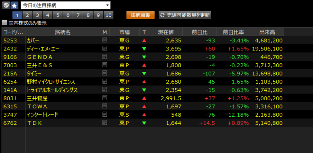Click the 銘柄編集 orange button
The height and width of the screenshot is (153, 313).
point(140,15)
